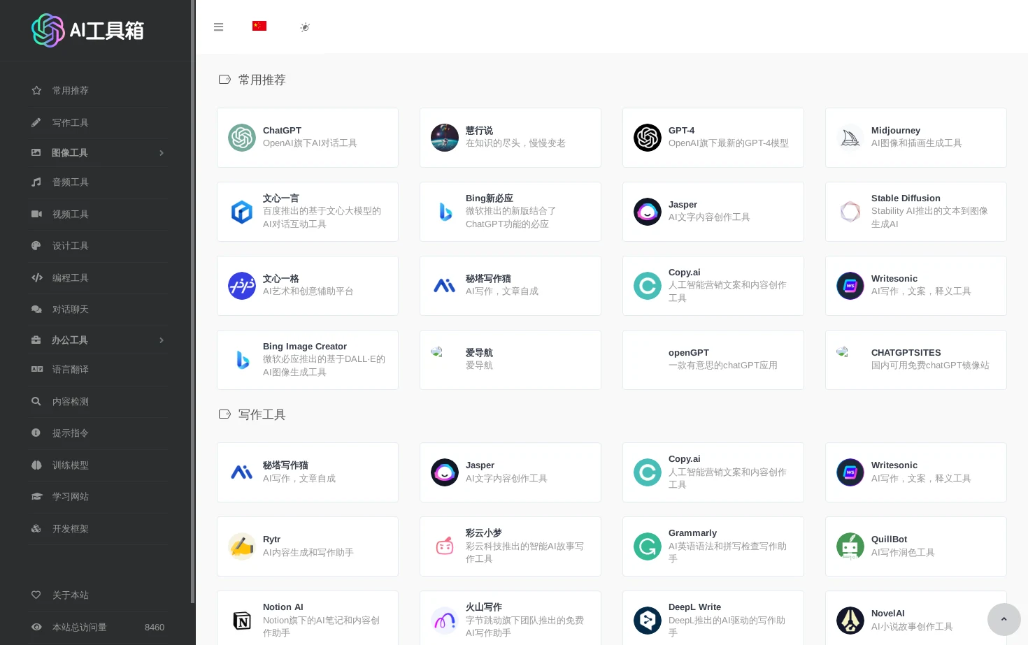1028x645 pixels.
Task: Click the 彩云小梦 robot icon
Action: (x=445, y=546)
